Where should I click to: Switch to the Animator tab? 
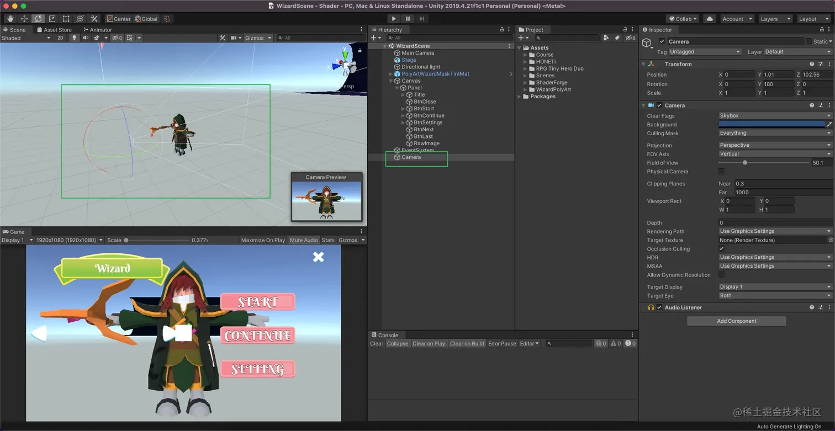(97, 30)
